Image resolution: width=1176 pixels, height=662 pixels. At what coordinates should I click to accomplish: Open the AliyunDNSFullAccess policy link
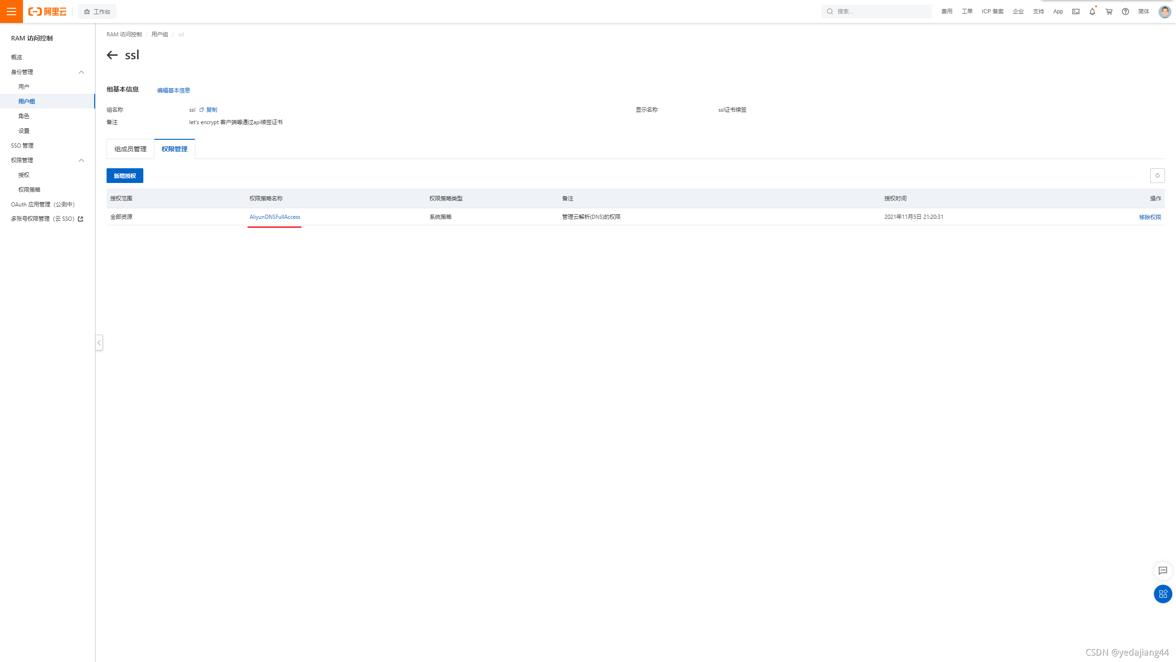tap(275, 217)
